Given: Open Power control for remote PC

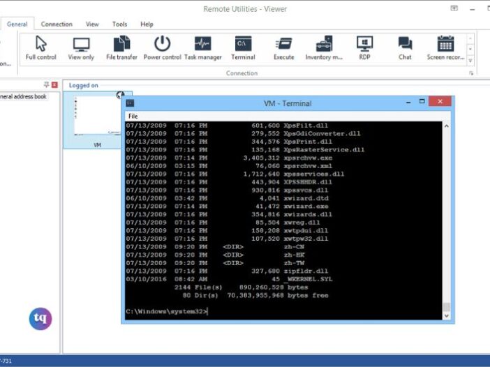Looking at the screenshot, I should [x=162, y=48].
